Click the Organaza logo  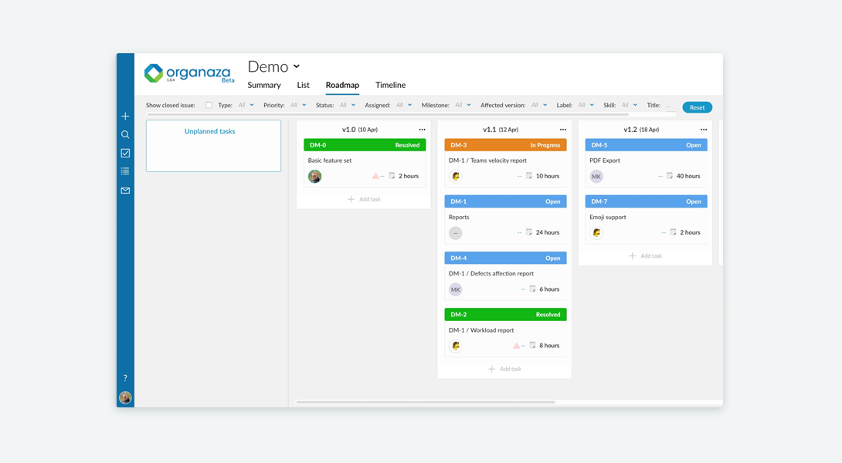[189, 73]
